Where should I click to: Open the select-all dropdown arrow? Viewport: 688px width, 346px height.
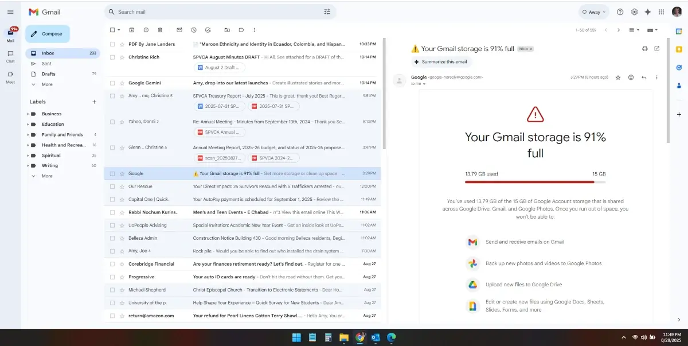[x=119, y=30]
